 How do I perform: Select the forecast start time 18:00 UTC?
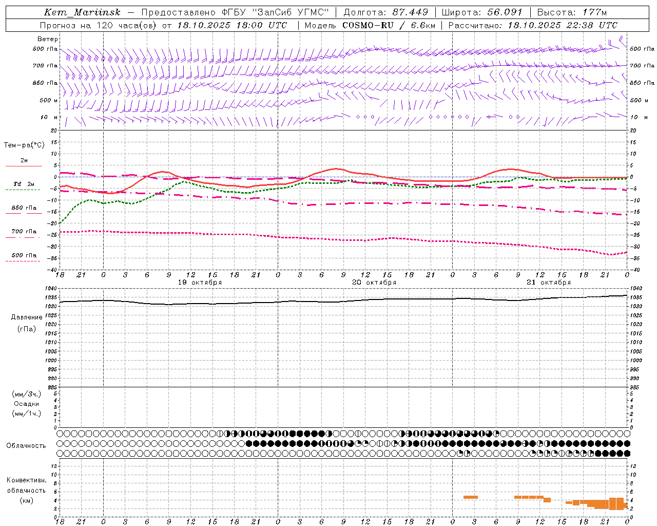262,25
